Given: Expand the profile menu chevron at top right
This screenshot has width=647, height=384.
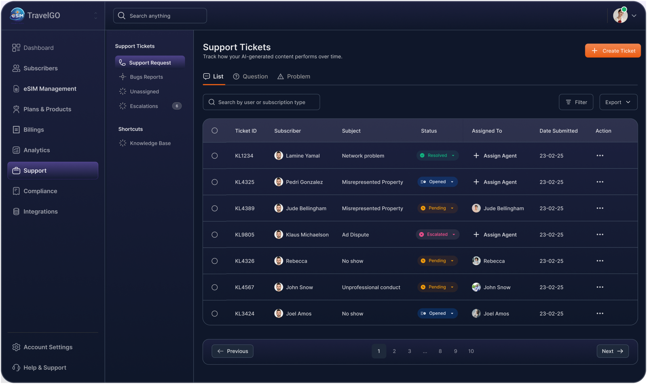Looking at the screenshot, I should [634, 16].
